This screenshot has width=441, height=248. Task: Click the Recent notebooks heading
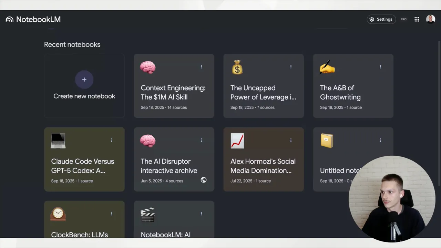72,44
